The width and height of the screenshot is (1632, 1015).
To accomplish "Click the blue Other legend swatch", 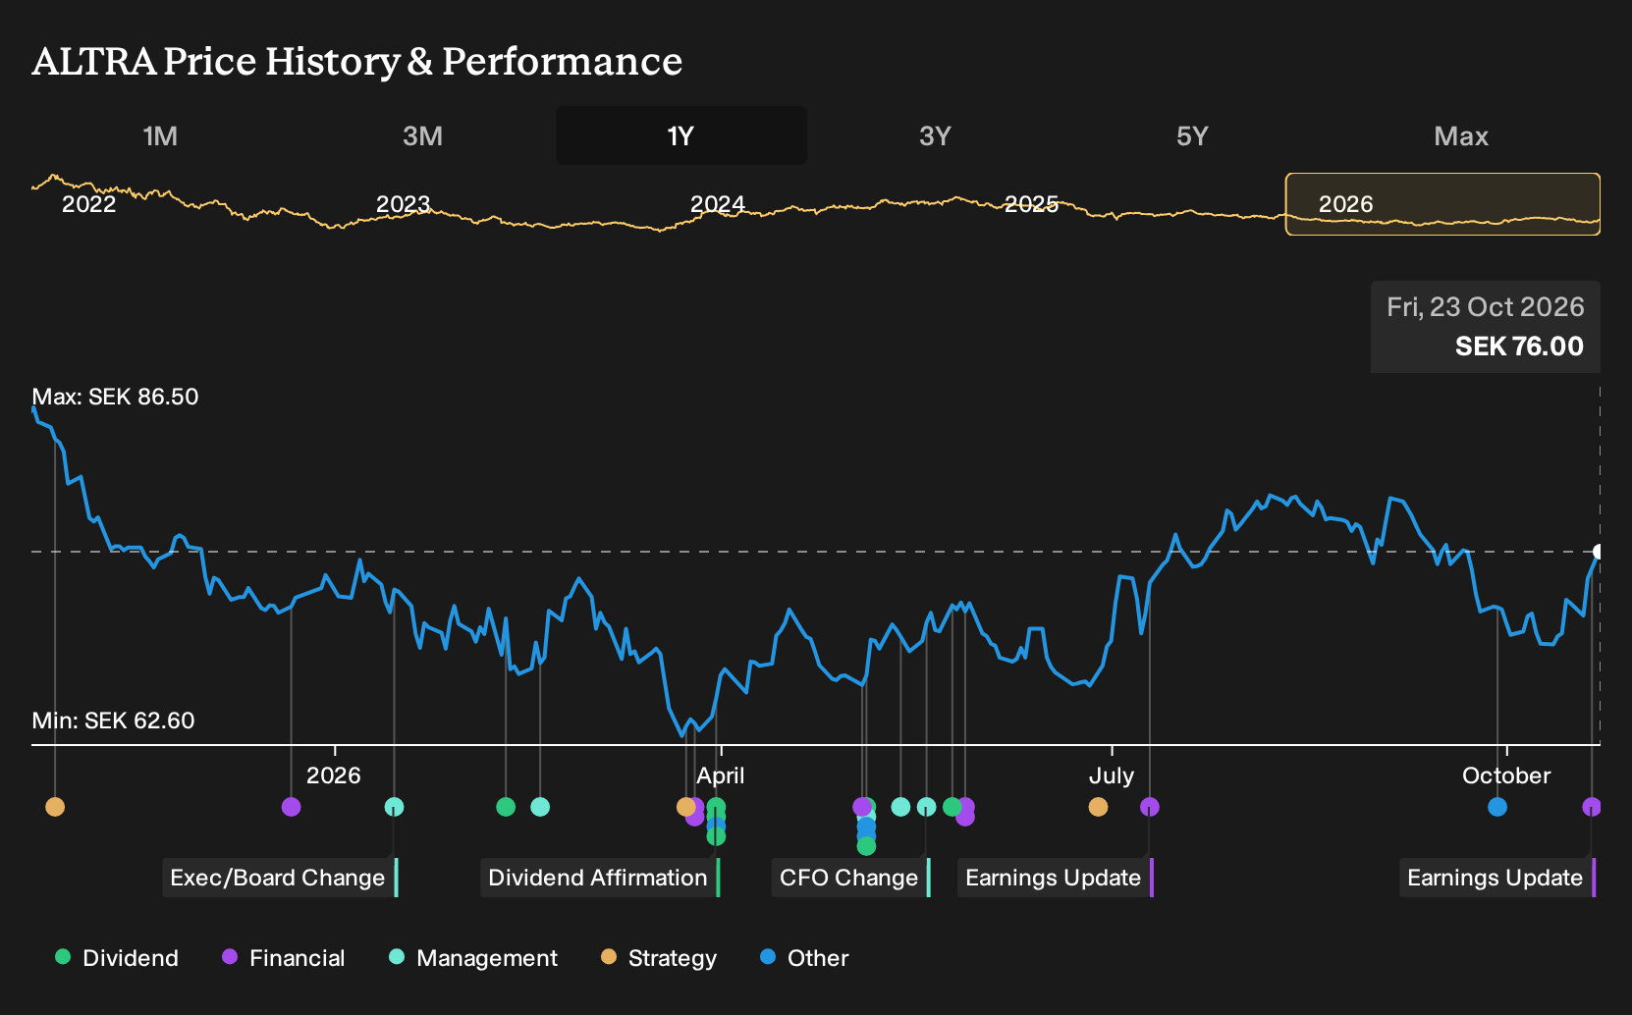I will tap(768, 956).
